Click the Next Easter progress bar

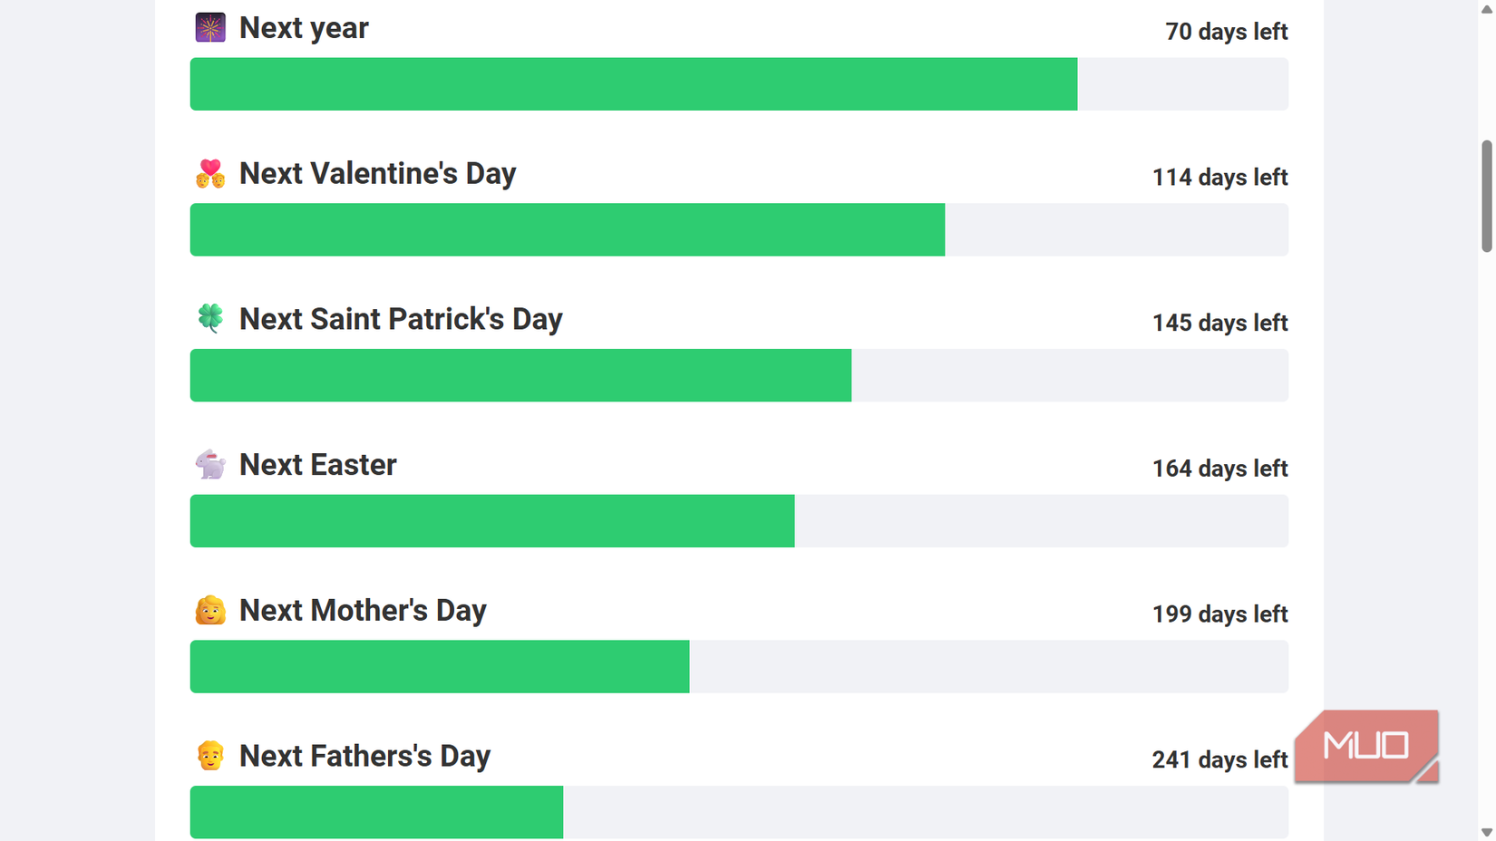click(x=739, y=521)
